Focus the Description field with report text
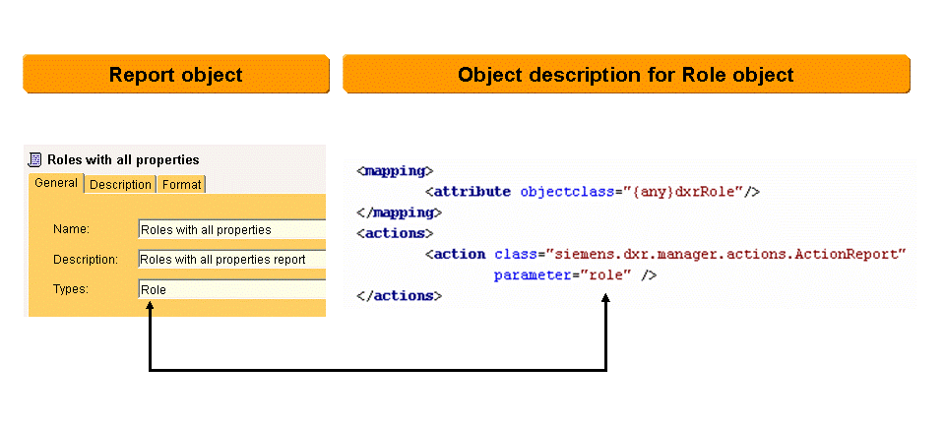 point(231,260)
